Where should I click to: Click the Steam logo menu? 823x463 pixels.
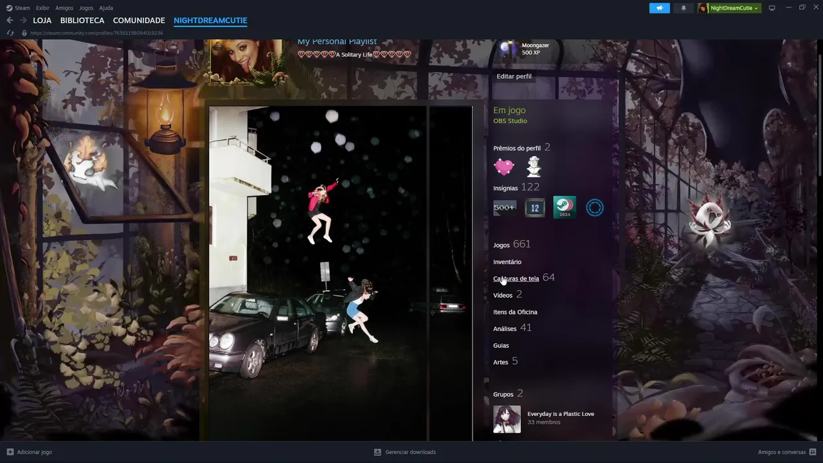(x=18, y=8)
